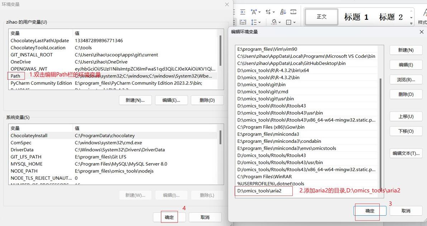Open the line spacing dropdown arrow
427x226 pixels.
pyautogui.click(x=259, y=22)
